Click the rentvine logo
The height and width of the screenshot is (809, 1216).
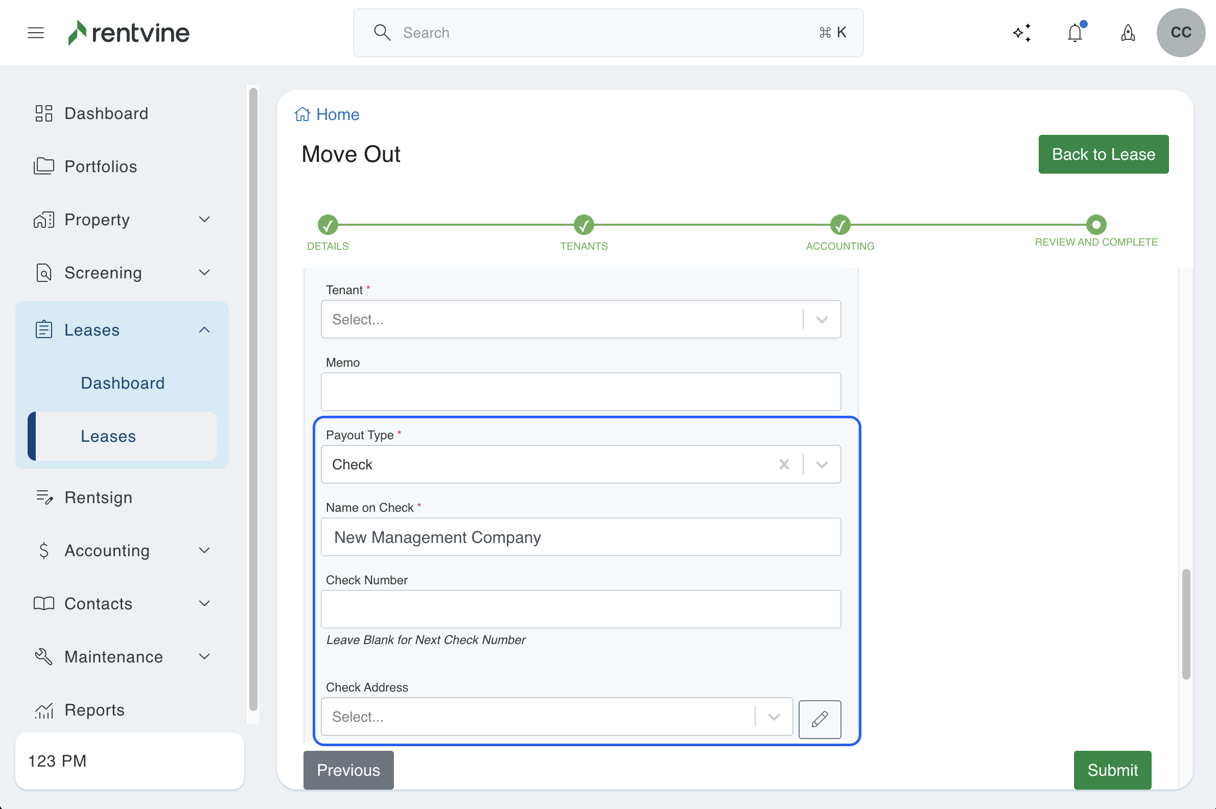[129, 33]
